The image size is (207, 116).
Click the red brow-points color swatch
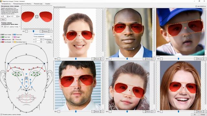point(3,42)
